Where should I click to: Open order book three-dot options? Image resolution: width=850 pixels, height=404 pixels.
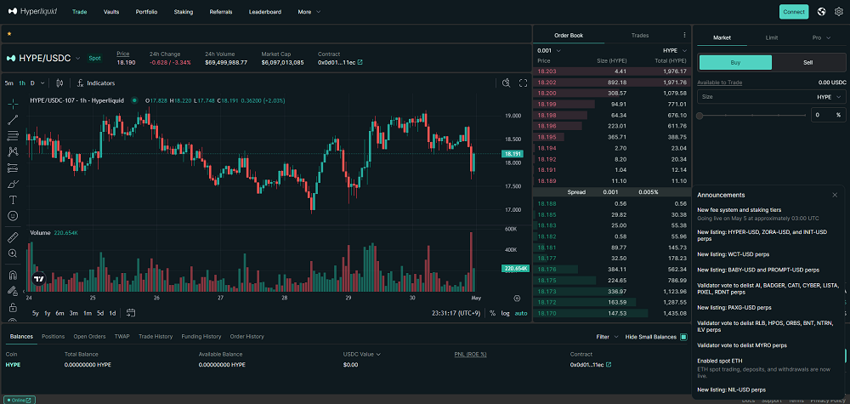[684, 35]
